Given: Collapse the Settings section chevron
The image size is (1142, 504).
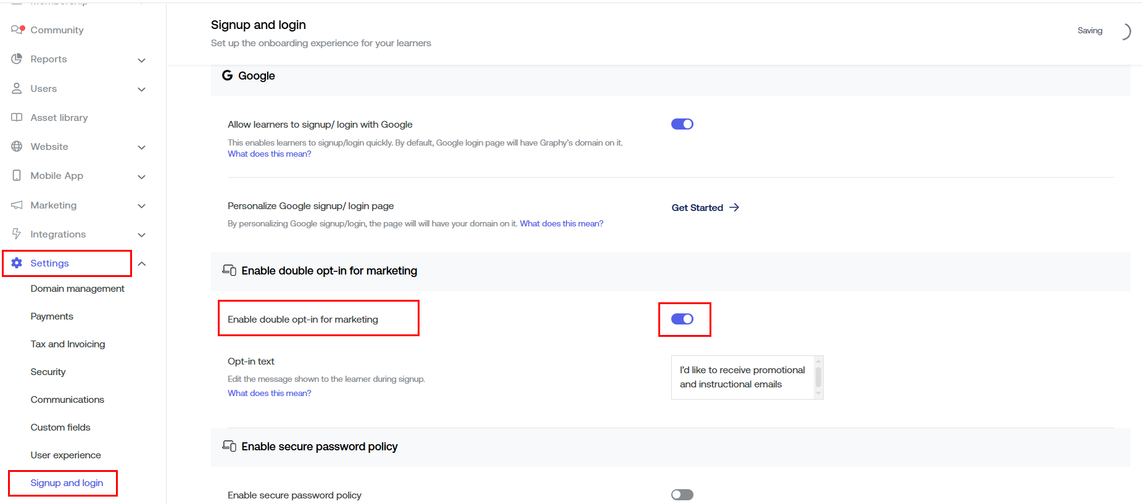Looking at the screenshot, I should 141,263.
